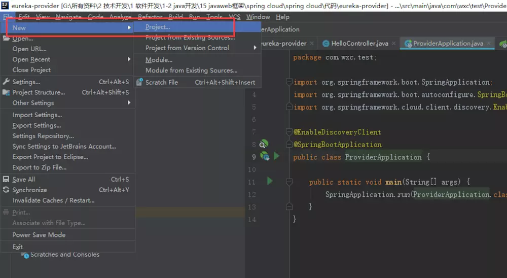Open the Window menu
The width and height of the screenshot is (507, 278).
[258, 17]
